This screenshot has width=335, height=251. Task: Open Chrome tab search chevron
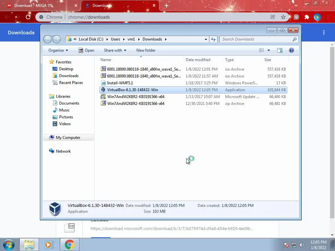pos(296,6)
